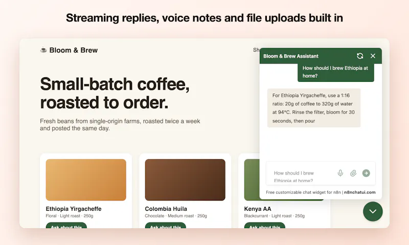Close the Bloom & Brew Assistant chat
Viewport: 409px width, 245px height.
point(373,56)
